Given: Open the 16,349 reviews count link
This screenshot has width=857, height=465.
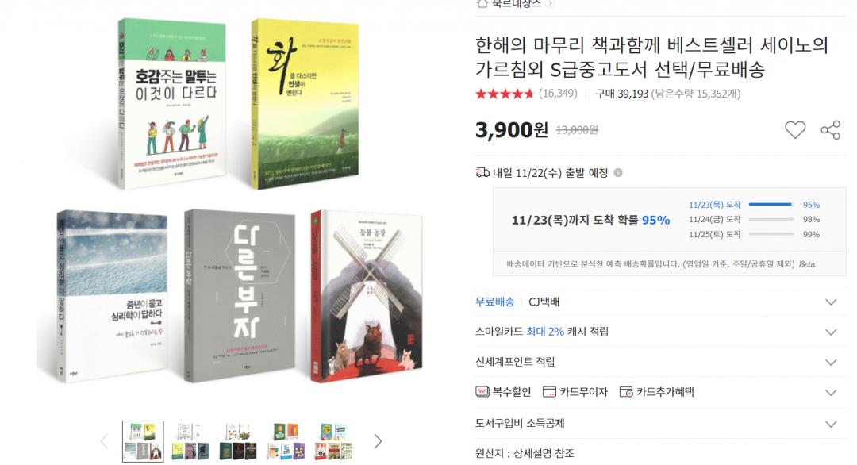Looking at the screenshot, I should tap(558, 94).
